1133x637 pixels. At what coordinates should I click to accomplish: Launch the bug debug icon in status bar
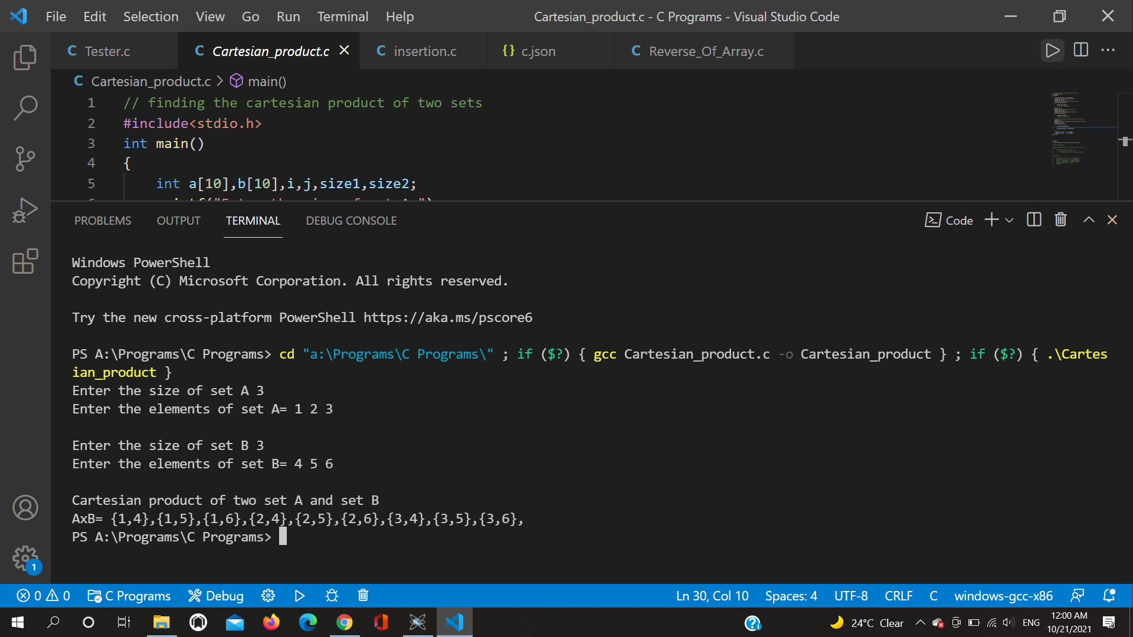click(x=331, y=596)
